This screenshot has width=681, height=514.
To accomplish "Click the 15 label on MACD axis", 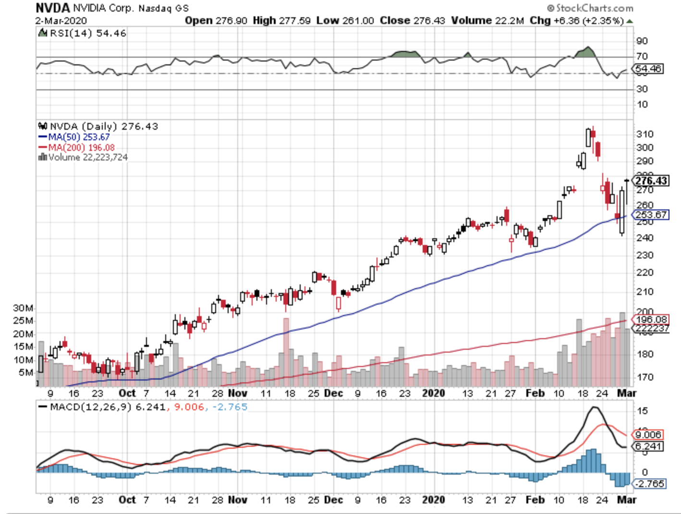I will pyautogui.click(x=642, y=411).
